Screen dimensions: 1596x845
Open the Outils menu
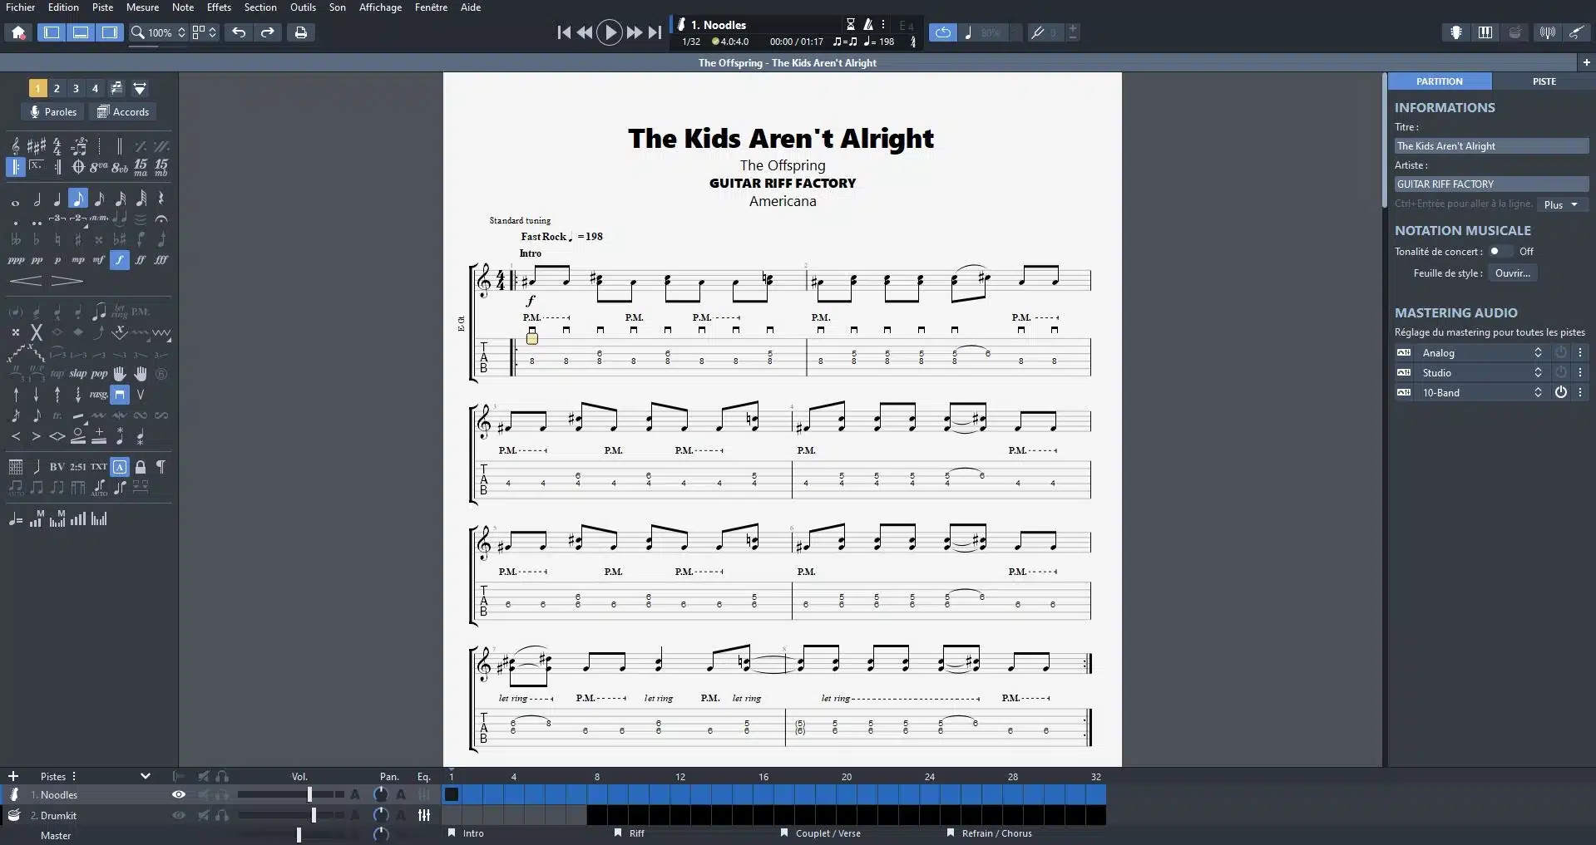point(303,7)
